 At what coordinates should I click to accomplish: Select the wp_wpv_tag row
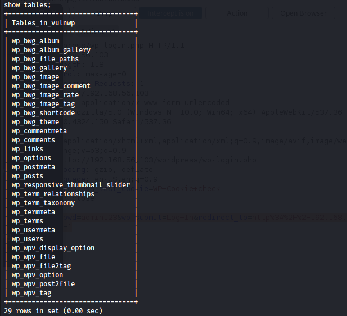(x=31, y=293)
